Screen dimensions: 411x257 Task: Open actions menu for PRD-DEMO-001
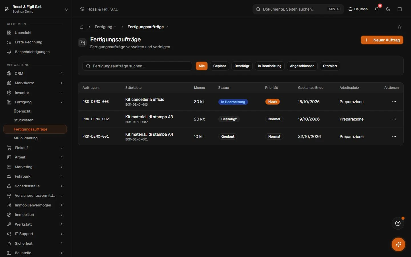coord(394,136)
